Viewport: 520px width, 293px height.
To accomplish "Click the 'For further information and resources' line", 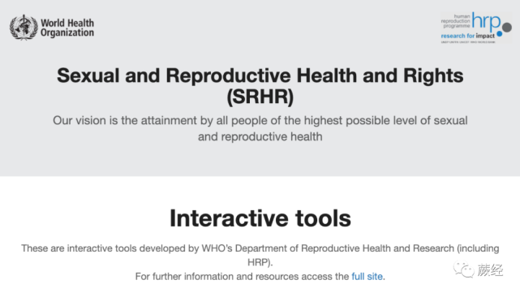I will (260, 277).
